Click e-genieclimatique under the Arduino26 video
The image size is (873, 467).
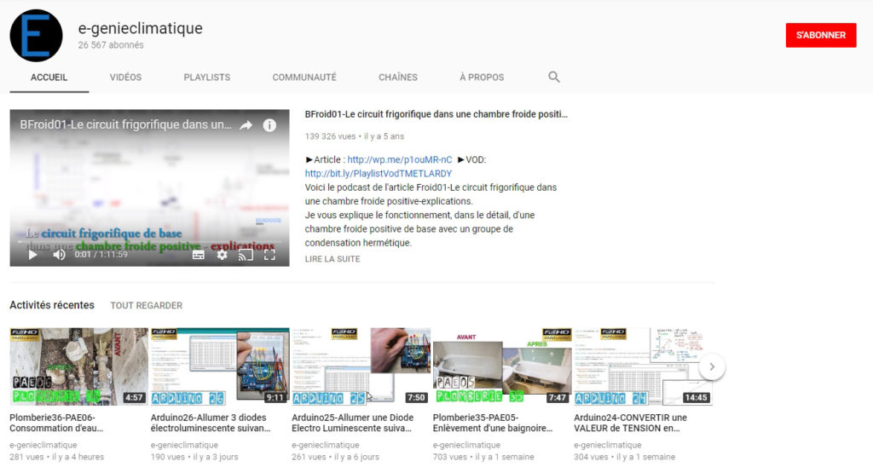184,446
